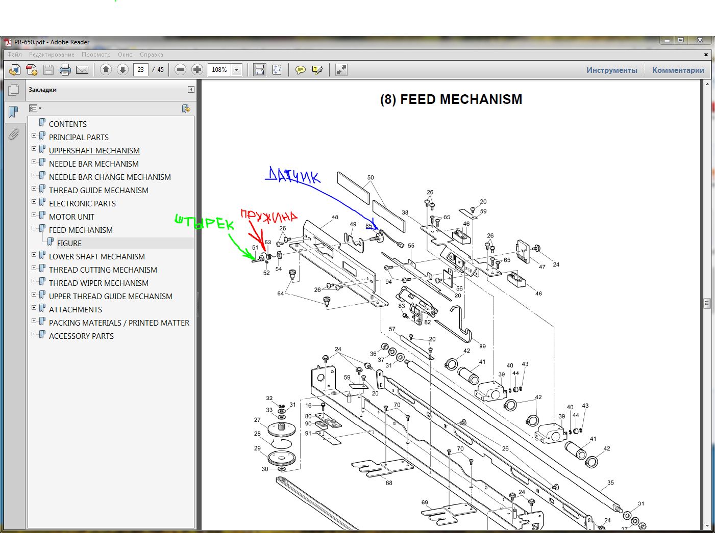Click the email envelope icon in toolbar

[x=82, y=70]
